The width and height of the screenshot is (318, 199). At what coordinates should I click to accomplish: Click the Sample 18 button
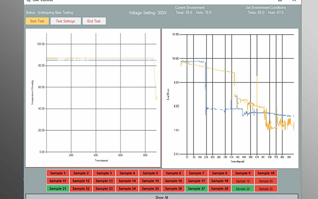(x=220, y=181)
